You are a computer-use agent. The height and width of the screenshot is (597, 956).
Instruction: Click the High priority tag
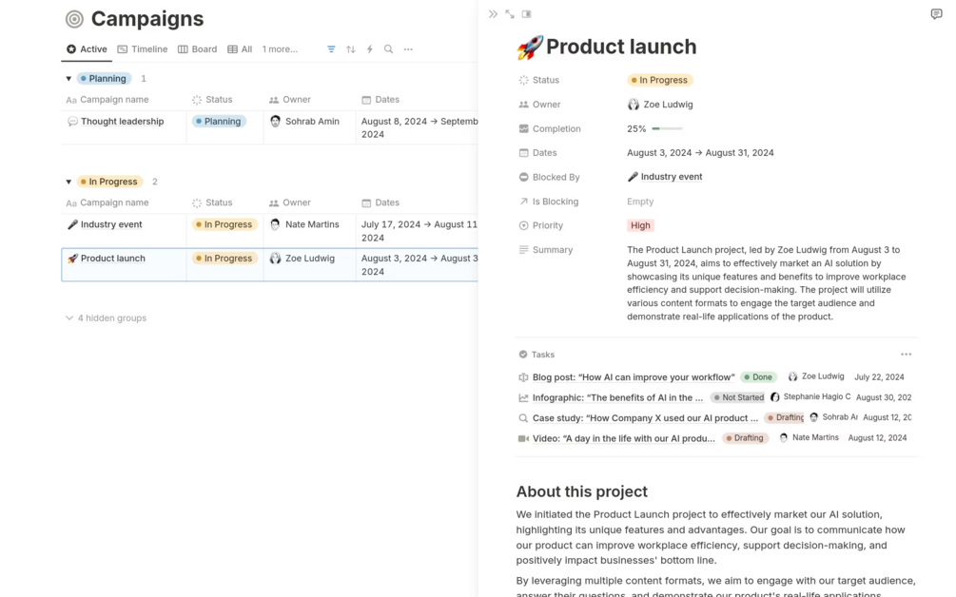click(640, 226)
